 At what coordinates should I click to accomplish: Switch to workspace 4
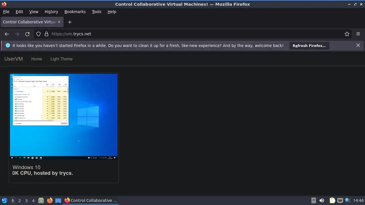tap(33, 200)
